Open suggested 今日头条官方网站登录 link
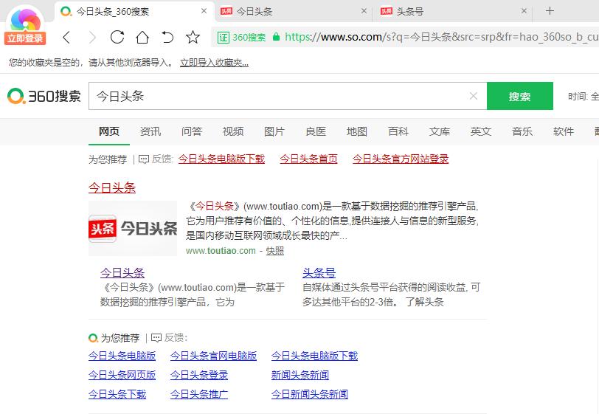 pos(401,159)
